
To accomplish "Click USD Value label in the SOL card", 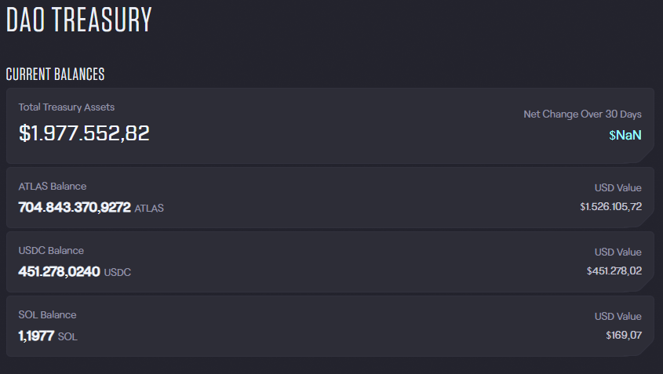I will tap(617, 317).
